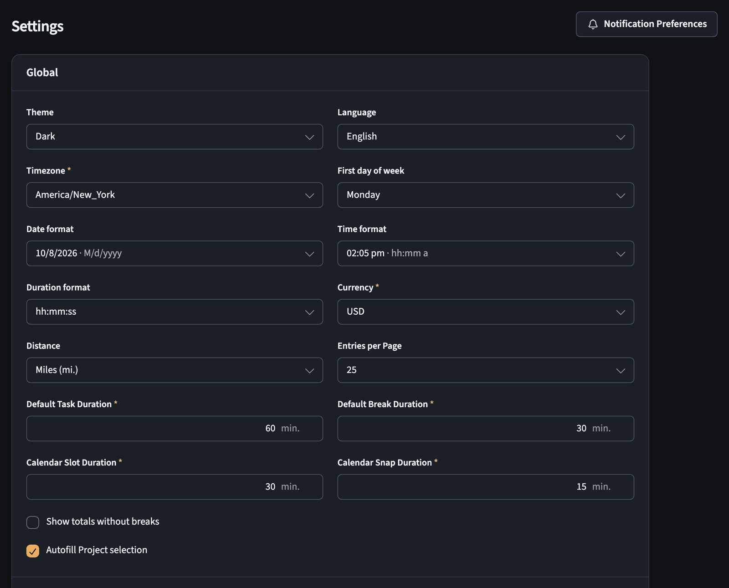
Task: Click the 'Entries per Page' label
Action: point(370,346)
